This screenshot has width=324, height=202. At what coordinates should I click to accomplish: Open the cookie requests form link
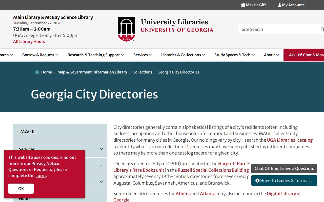[41, 175]
